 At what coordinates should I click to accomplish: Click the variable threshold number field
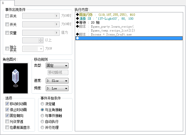(x=30, y=40)
